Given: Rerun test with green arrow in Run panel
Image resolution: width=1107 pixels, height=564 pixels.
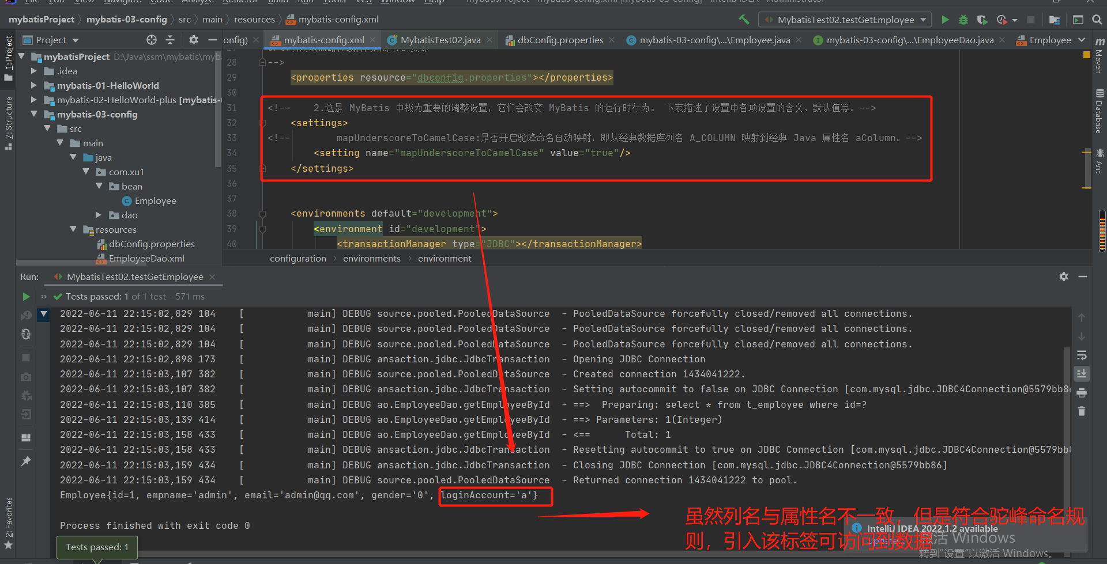Looking at the screenshot, I should 26,297.
